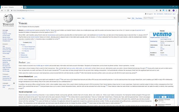Open Recent changes in the sidebar

pyautogui.click(x=6, y=52)
